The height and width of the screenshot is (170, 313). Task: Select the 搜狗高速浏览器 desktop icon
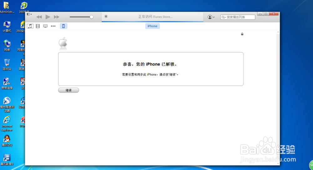[7, 105]
